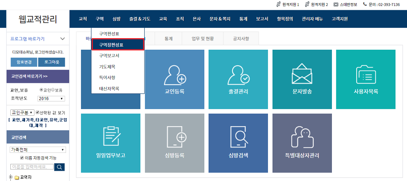This screenshot has height=181, width=407.
Task: Open the 관리자 메뉴 menu
Action: 312,19
